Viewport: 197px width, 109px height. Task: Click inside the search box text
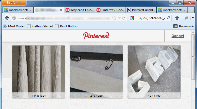point(152,18)
